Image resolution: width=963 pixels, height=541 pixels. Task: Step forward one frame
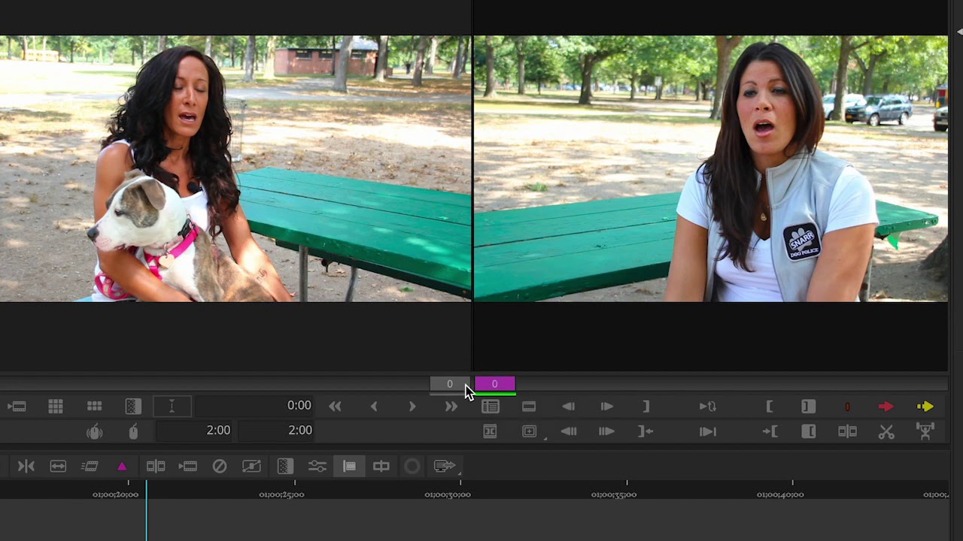click(x=606, y=407)
